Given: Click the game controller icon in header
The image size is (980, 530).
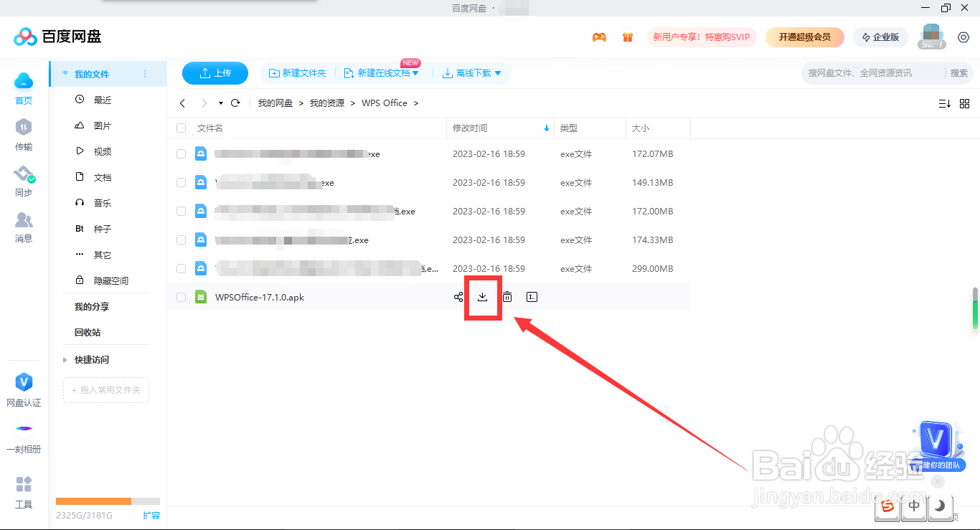Looking at the screenshot, I should point(599,37).
